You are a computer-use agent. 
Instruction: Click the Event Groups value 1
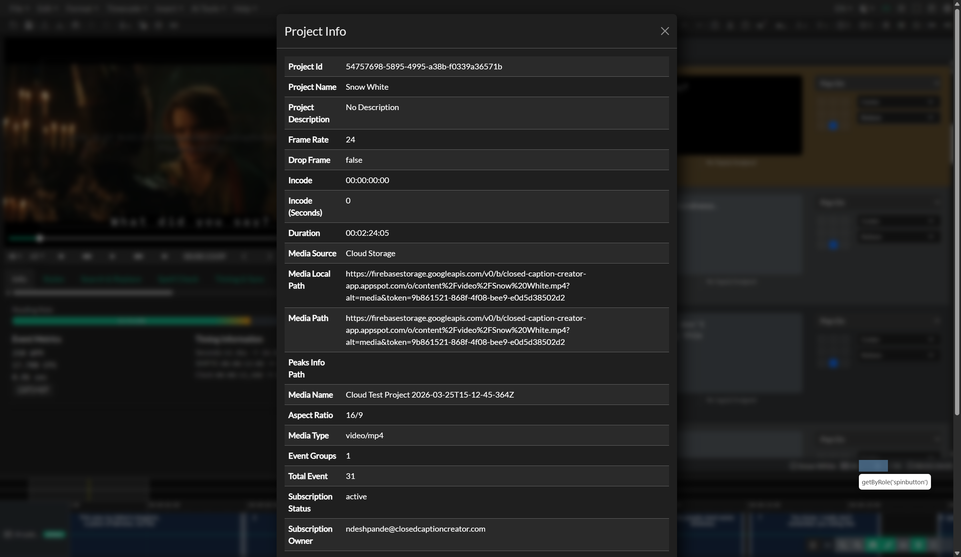coord(348,456)
